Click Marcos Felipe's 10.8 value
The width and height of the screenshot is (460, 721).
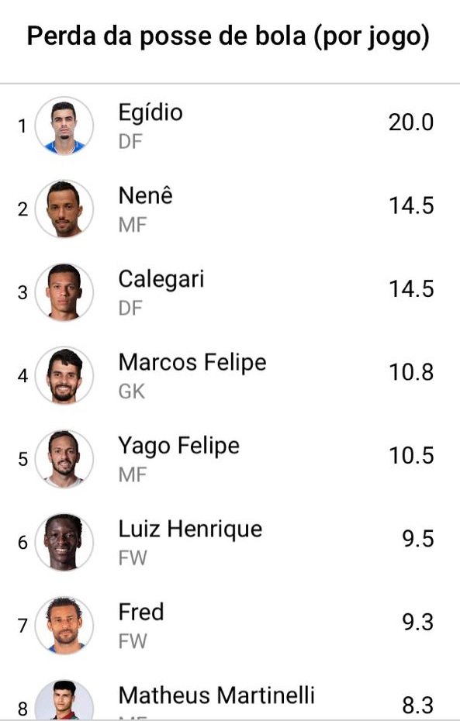click(411, 372)
